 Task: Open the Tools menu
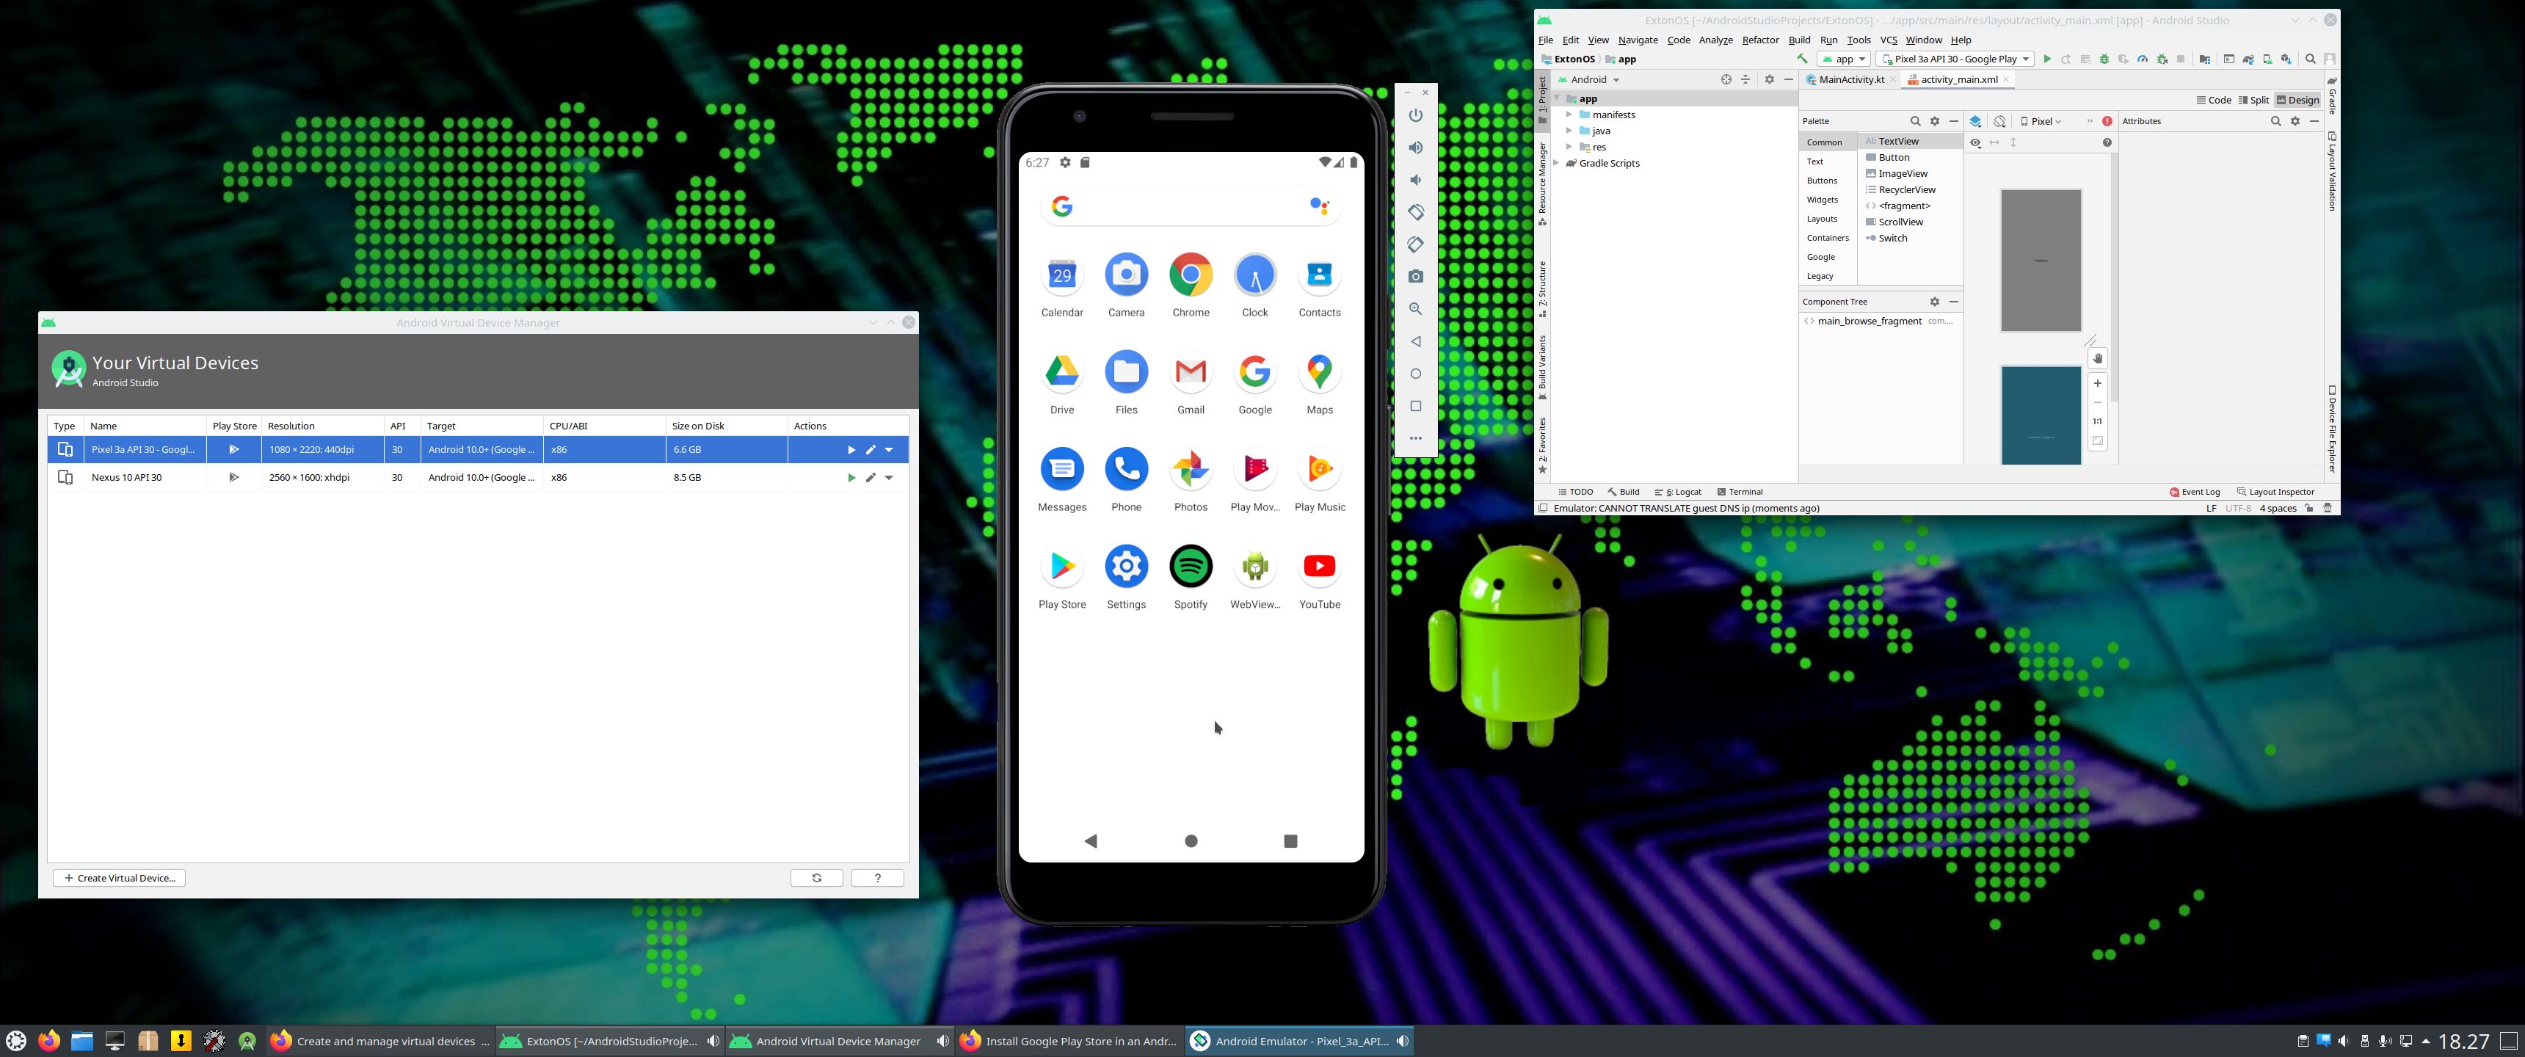click(1859, 40)
